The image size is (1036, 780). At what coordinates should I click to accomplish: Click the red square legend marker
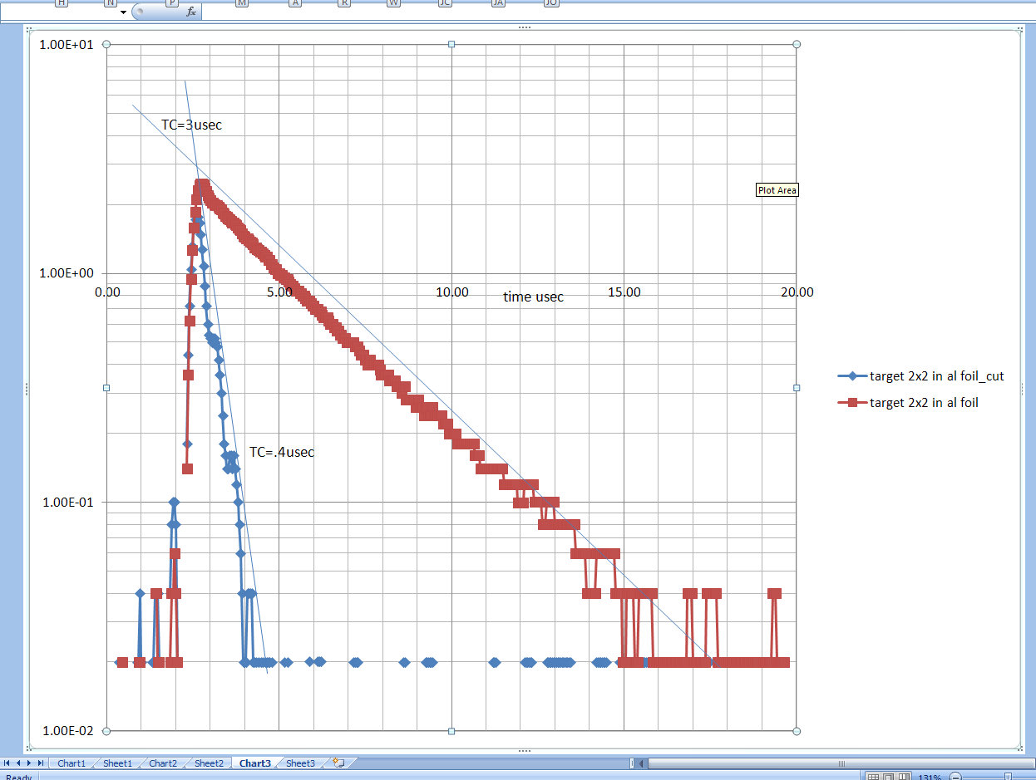click(852, 403)
